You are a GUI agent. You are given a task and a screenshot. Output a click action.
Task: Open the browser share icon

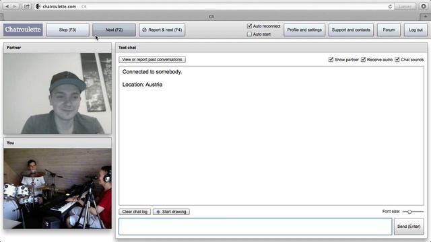pos(26,6)
